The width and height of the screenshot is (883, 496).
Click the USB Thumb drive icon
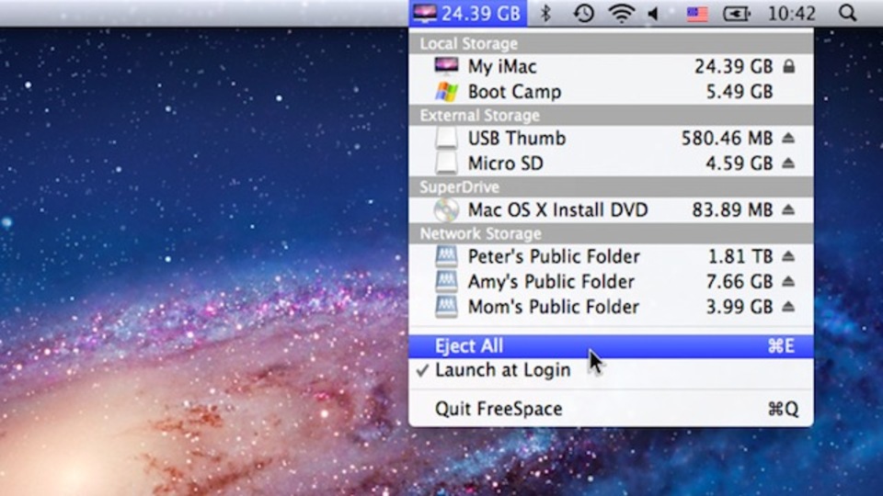446,139
